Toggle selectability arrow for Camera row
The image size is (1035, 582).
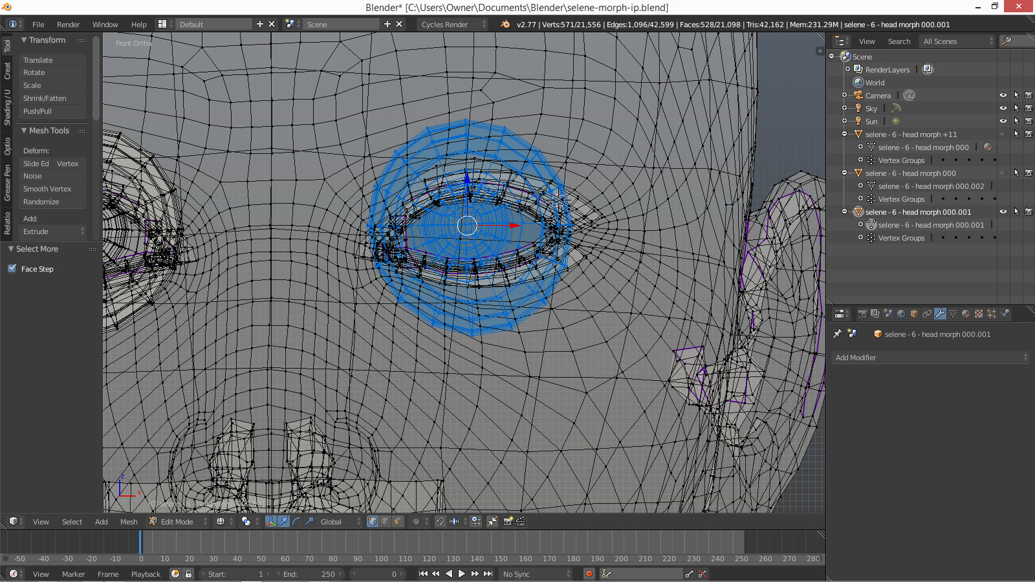point(1016,95)
